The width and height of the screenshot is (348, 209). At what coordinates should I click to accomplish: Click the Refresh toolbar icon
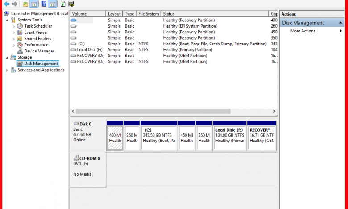63,4
